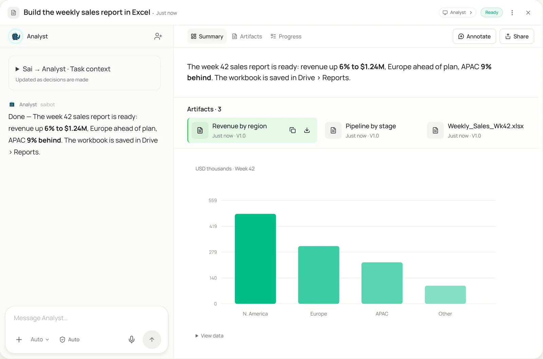
Task: Click the Other bar in the chart
Action: click(445, 295)
